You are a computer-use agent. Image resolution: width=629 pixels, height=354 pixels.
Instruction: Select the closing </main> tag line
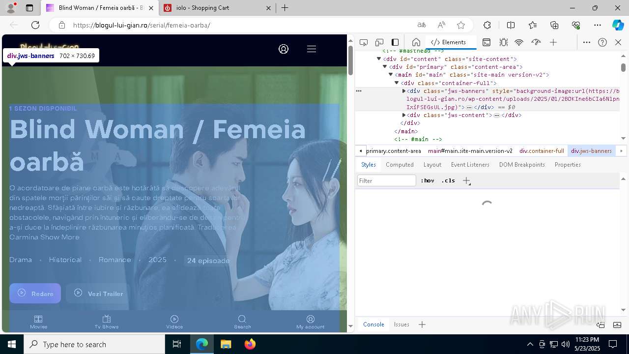point(406,131)
